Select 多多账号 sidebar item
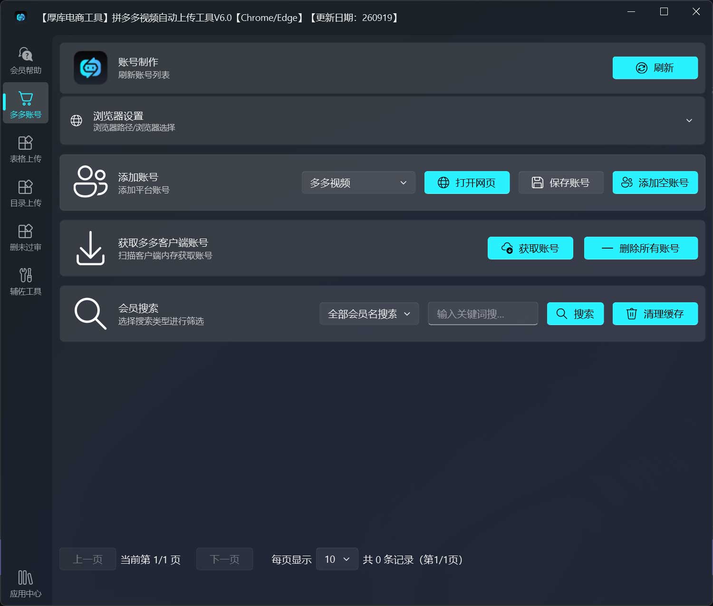This screenshot has height=606, width=713. [x=26, y=103]
